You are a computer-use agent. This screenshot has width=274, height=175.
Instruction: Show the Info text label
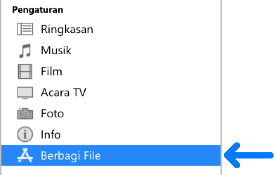tap(51, 135)
